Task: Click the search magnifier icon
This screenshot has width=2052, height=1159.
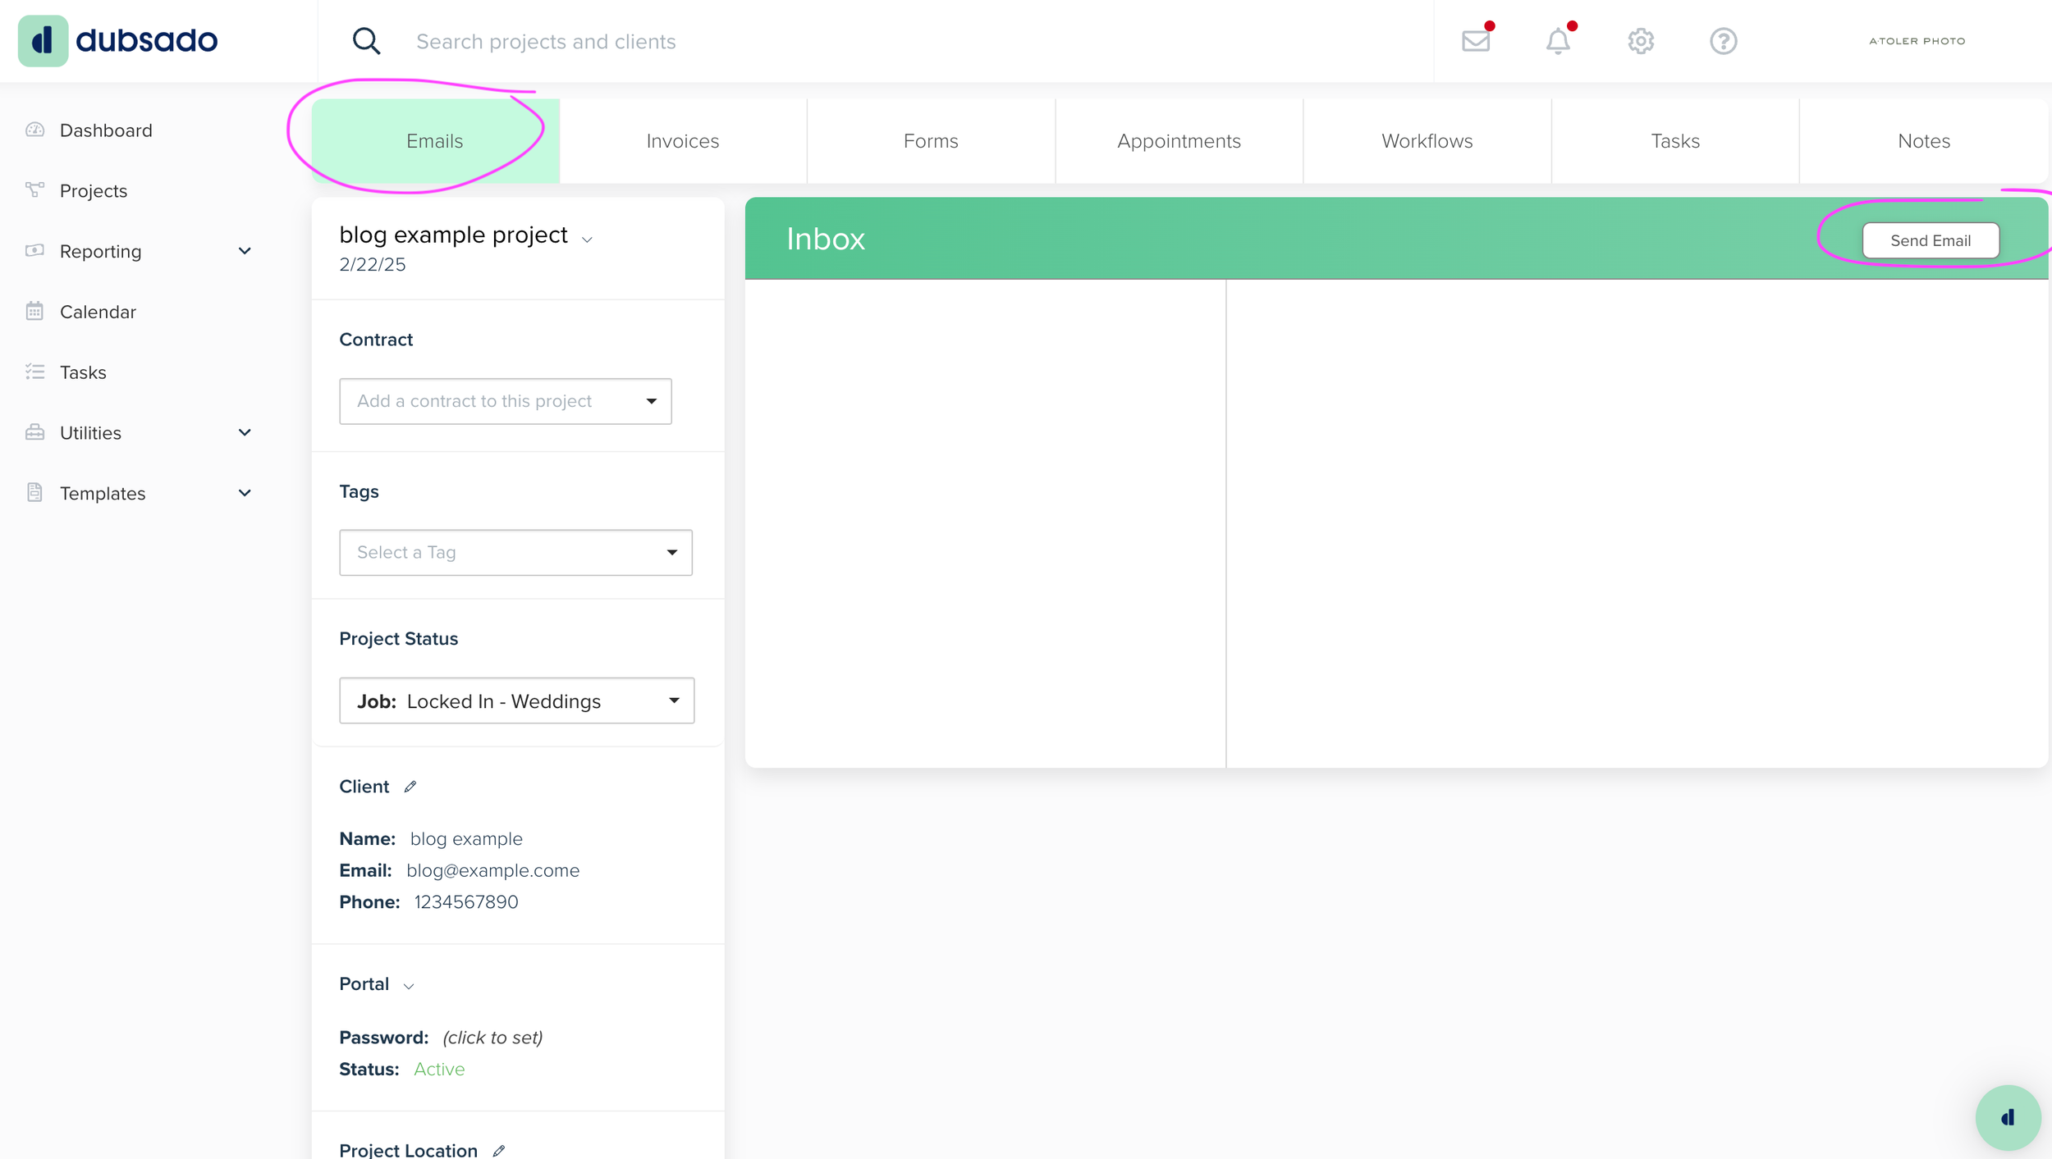Action: click(x=366, y=41)
